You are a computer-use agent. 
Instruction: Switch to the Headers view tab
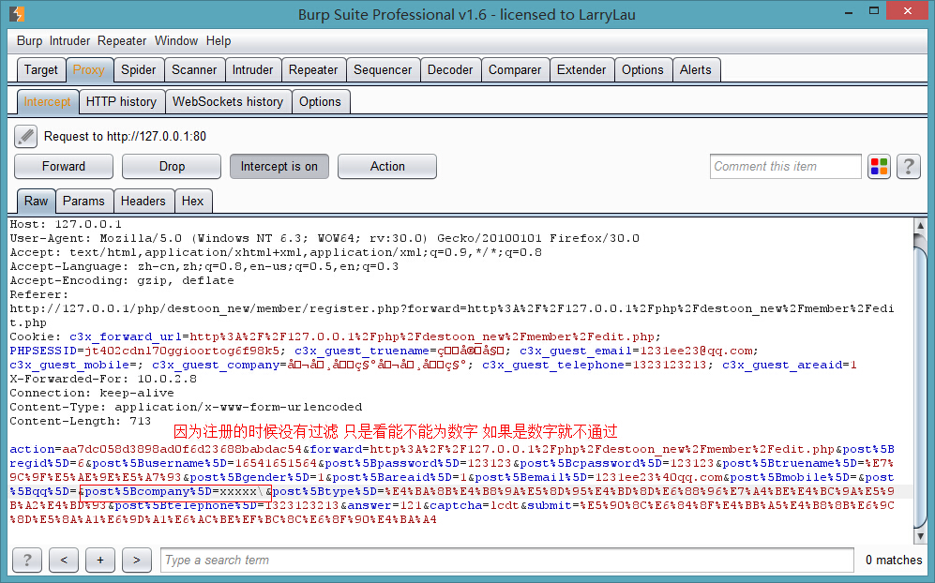pos(143,201)
